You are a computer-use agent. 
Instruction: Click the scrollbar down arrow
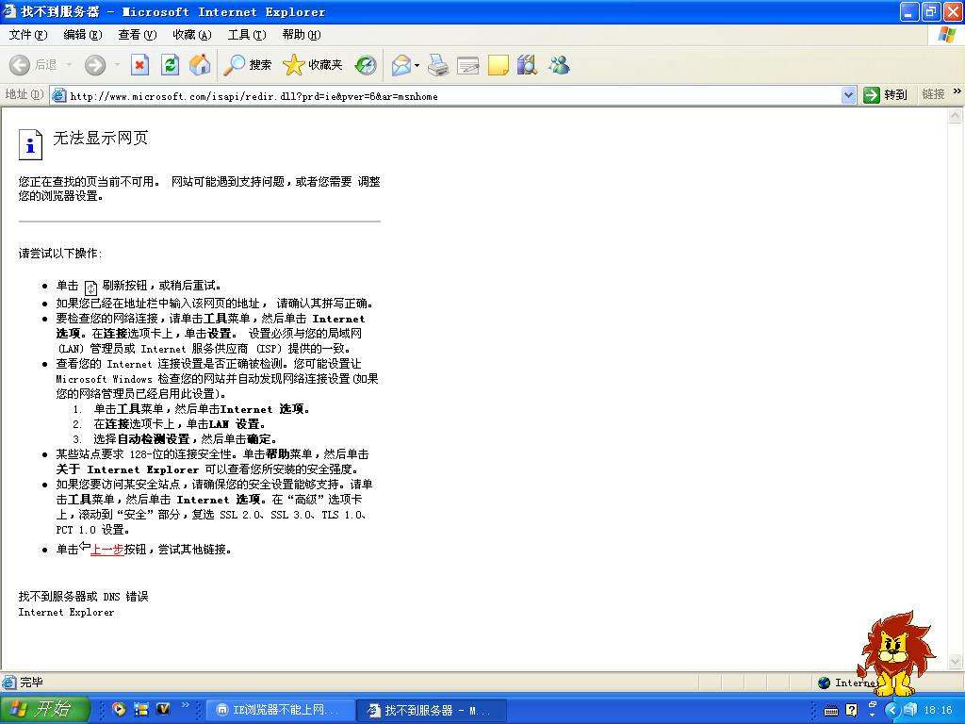point(956,662)
